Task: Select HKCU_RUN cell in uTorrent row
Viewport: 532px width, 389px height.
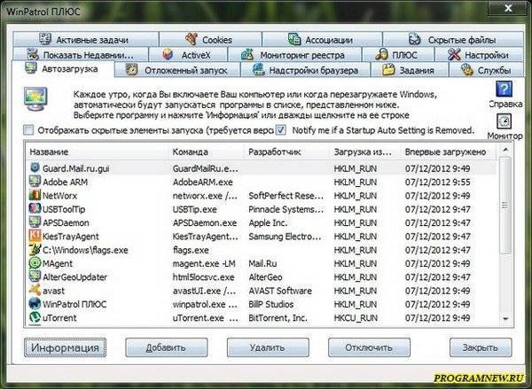Action: point(356,318)
